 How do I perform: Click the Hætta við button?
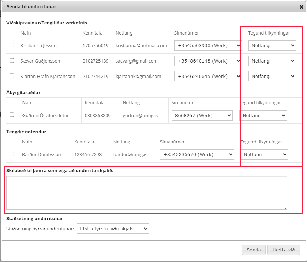click(x=283, y=250)
